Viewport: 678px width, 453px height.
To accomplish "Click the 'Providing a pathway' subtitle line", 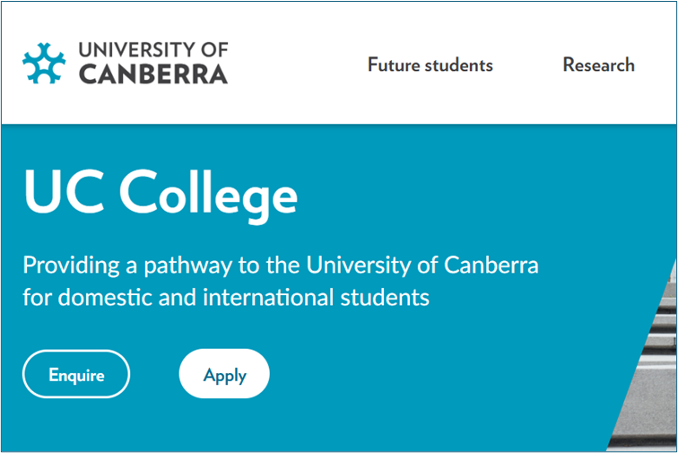I will pos(281,266).
